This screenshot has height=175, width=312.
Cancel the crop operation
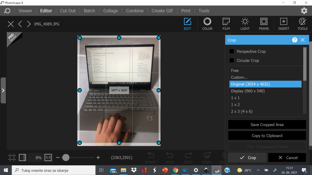tap(287, 158)
